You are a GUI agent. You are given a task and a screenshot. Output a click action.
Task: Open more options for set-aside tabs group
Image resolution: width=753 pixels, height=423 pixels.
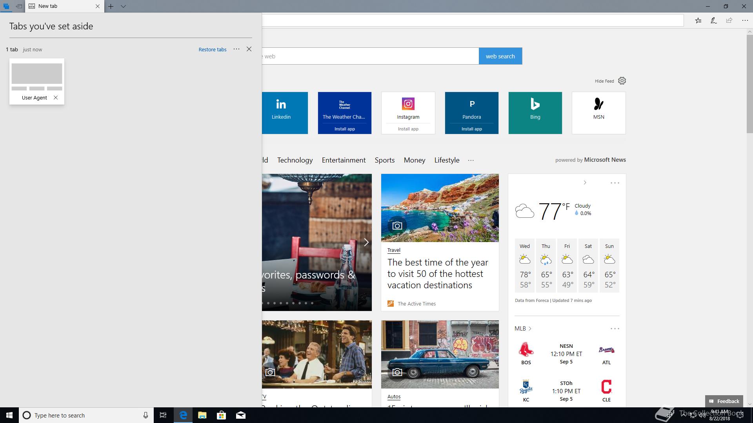[x=236, y=49]
